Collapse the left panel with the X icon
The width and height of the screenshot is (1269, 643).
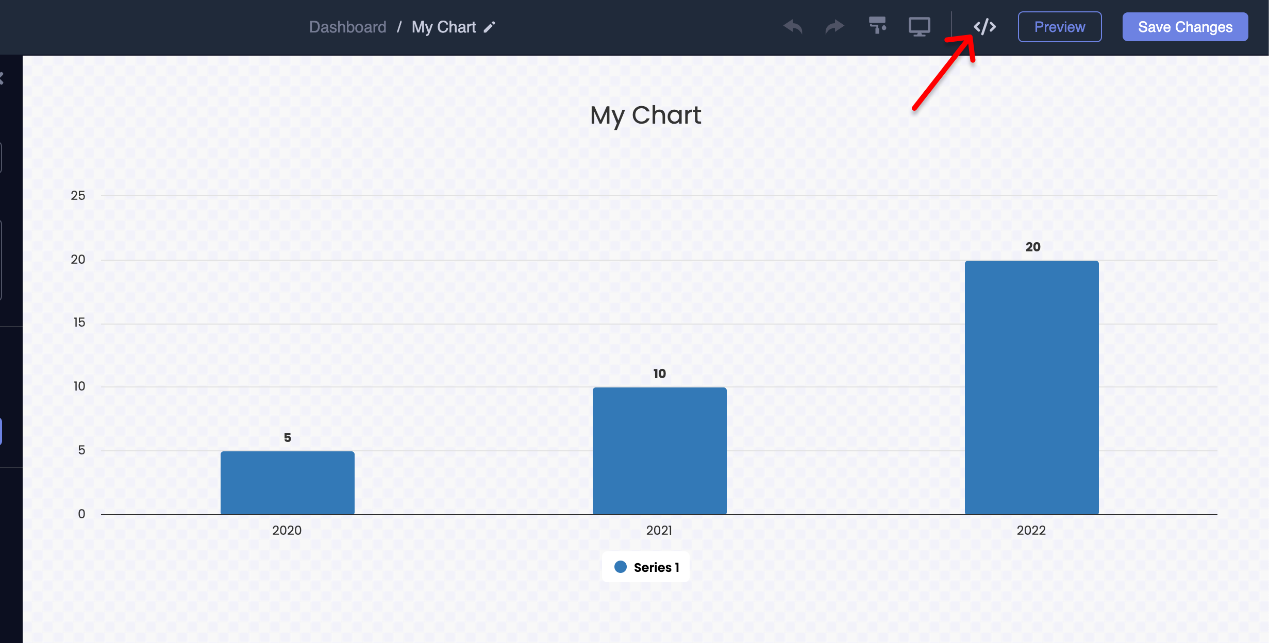2,78
